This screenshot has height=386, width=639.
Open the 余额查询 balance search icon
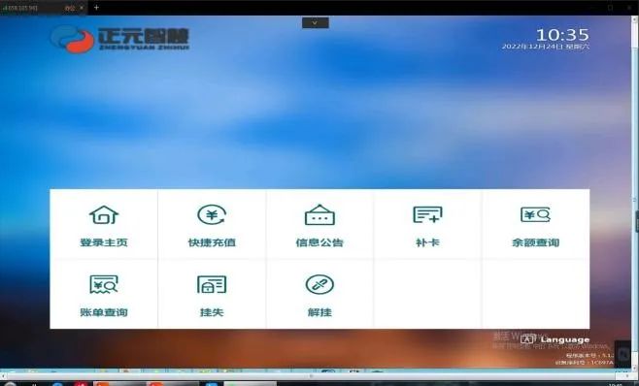tap(535, 214)
